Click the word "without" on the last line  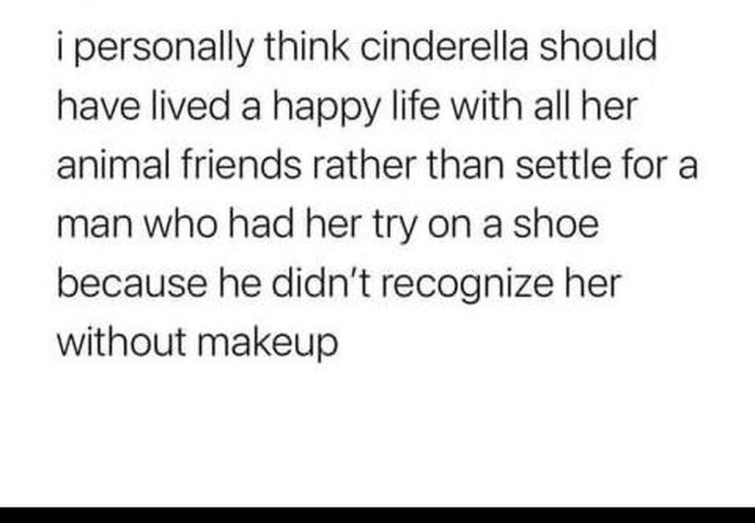coord(122,343)
